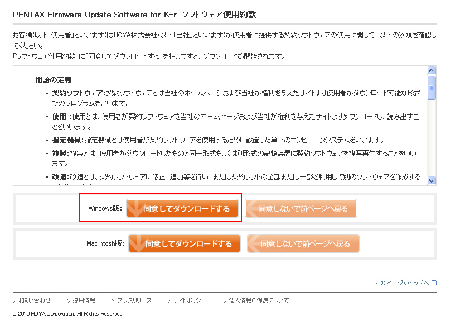The width and height of the screenshot is (460, 320).
Task: Open プレスリリース footer link
Action: click(134, 300)
